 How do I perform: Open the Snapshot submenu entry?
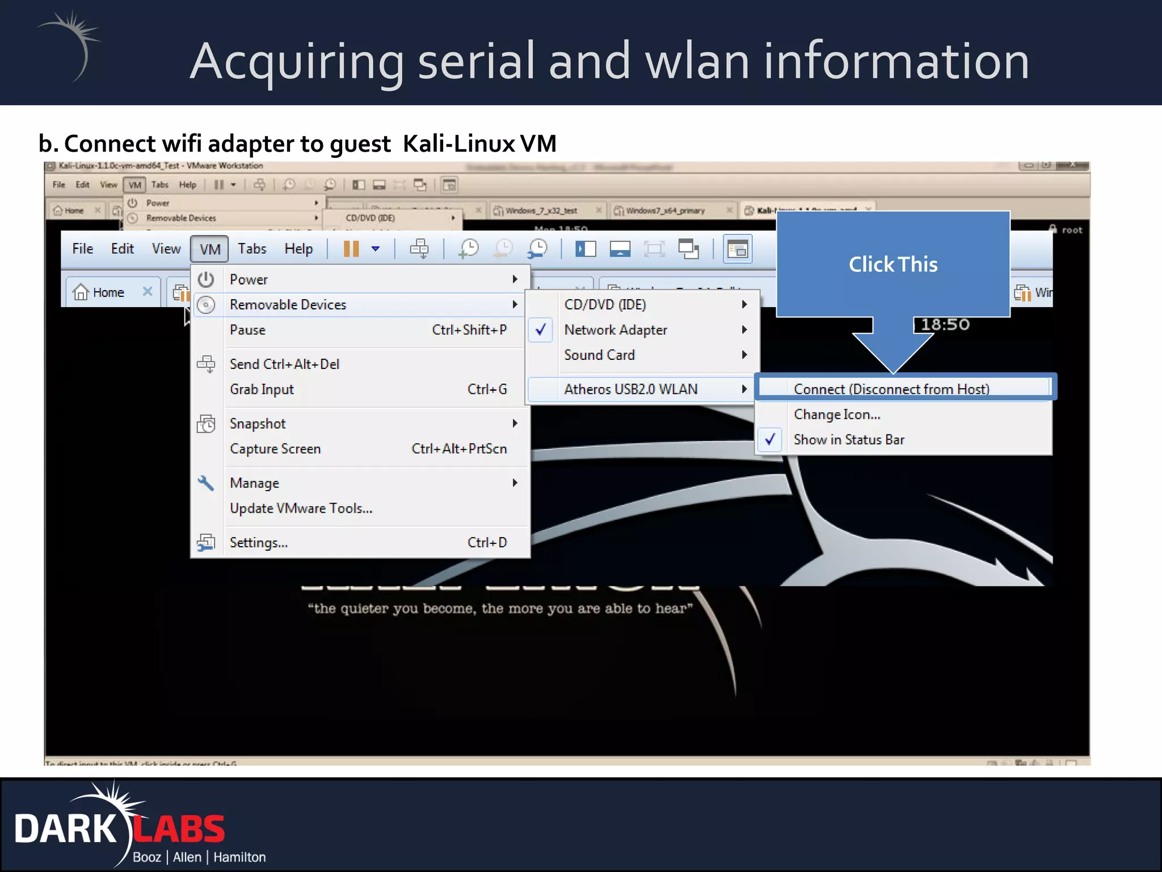(x=361, y=424)
